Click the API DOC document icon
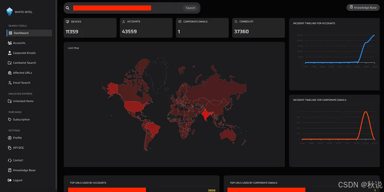This screenshot has height=192, width=384. [10, 148]
